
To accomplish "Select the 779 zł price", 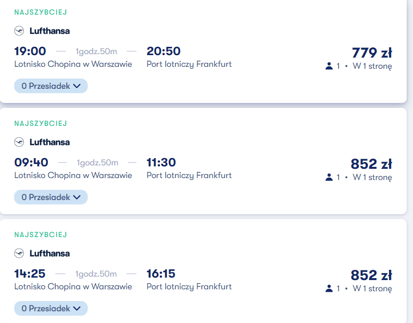I will 372,53.
